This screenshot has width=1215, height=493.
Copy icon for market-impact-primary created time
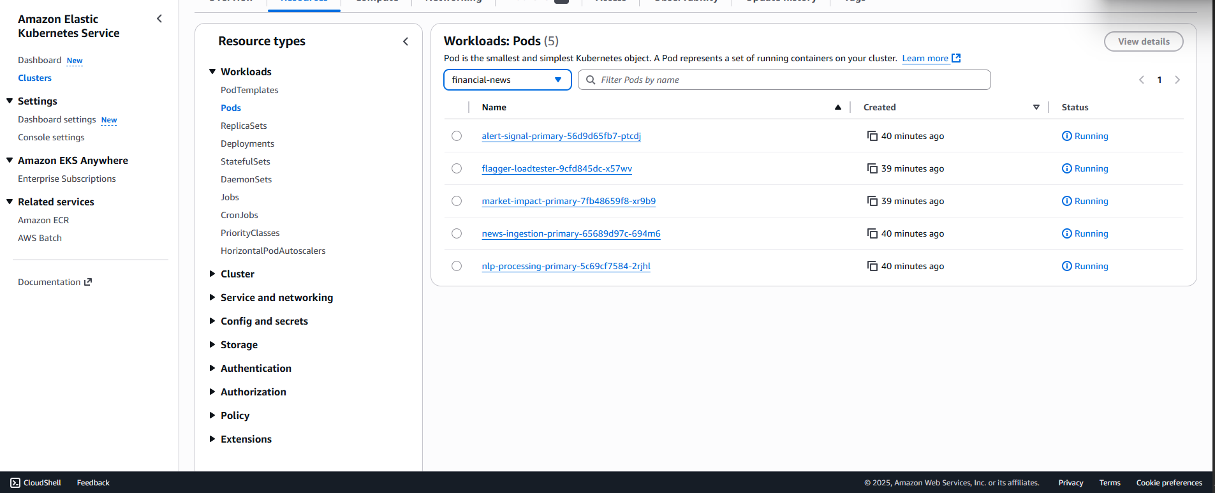pos(872,201)
